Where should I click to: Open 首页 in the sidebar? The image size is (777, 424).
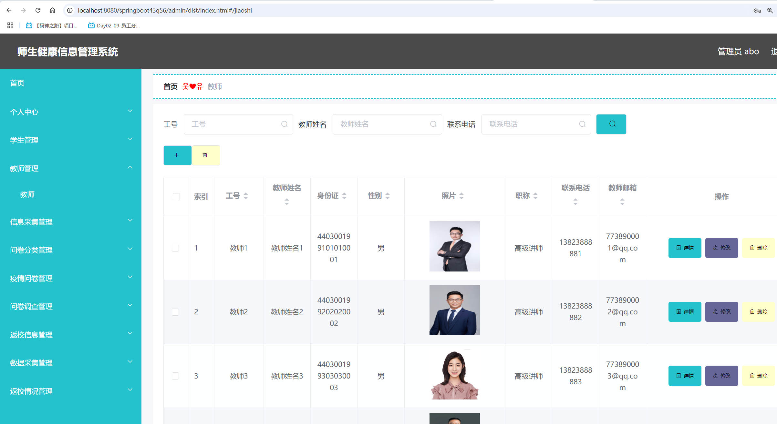[17, 83]
